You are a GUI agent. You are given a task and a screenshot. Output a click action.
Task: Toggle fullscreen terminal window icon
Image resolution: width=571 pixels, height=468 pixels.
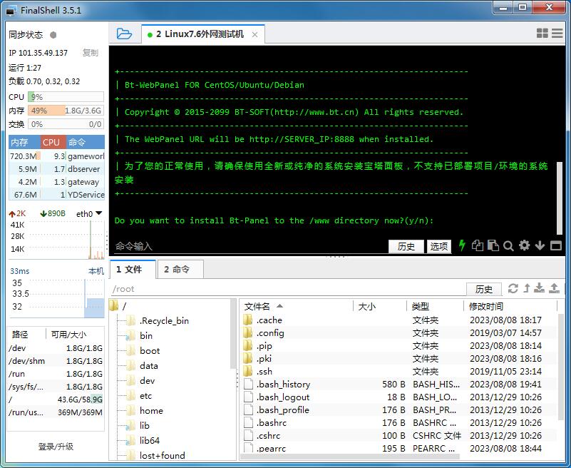(556, 245)
